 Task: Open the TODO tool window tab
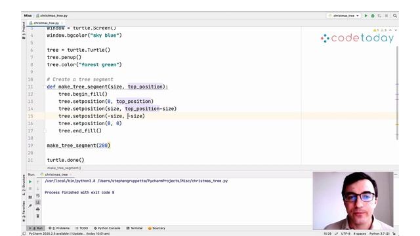(x=81, y=228)
